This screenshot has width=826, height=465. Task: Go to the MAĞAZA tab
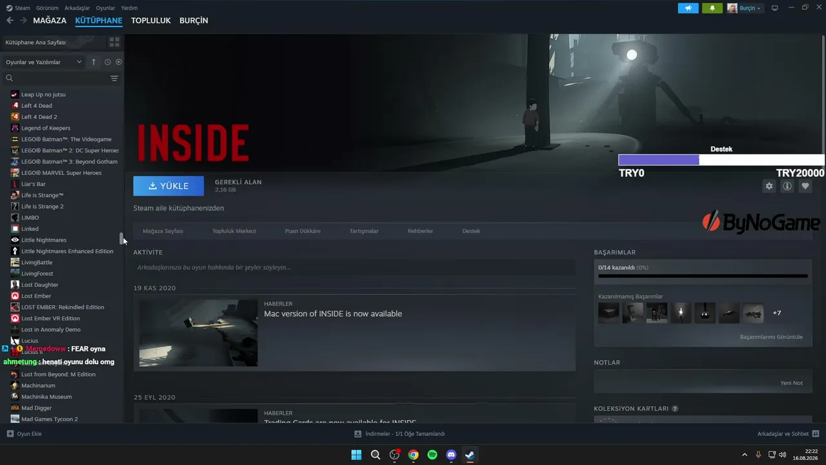(x=50, y=21)
